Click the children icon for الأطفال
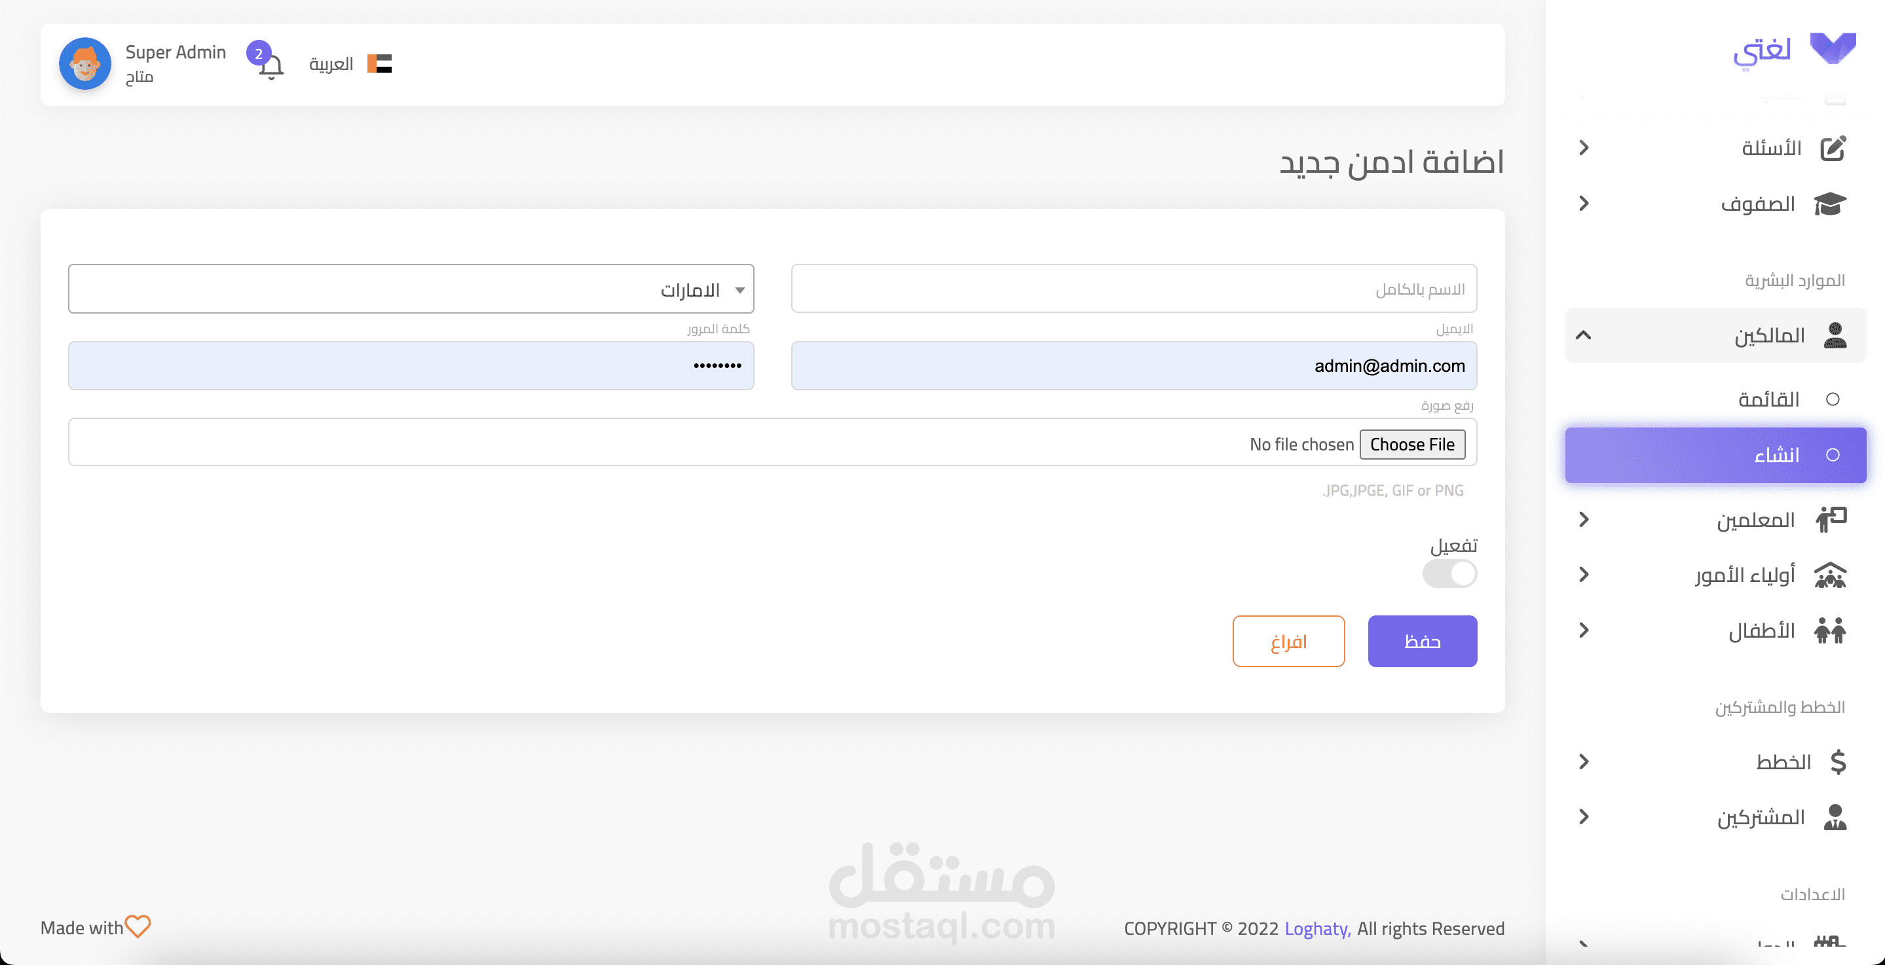This screenshot has height=965, width=1885. pyautogui.click(x=1830, y=630)
